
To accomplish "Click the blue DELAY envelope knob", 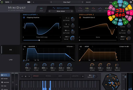I will click(x=28, y=65).
